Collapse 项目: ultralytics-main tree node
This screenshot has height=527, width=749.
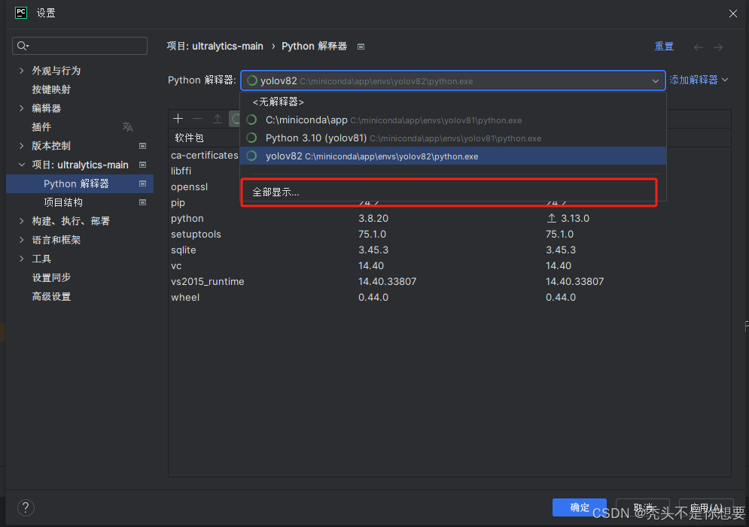22,165
